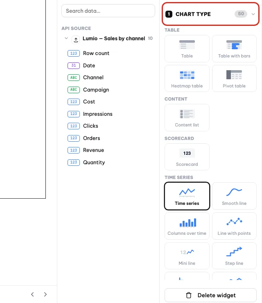The width and height of the screenshot is (262, 303).
Task: Choose Line with points chart type
Action: pyautogui.click(x=234, y=226)
